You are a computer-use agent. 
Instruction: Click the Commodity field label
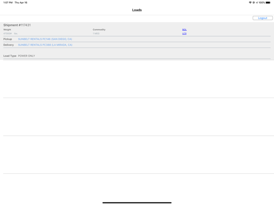tap(99, 30)
